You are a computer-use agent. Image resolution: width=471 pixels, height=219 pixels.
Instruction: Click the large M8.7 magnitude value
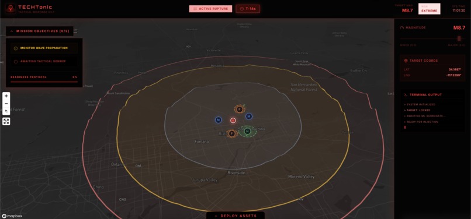pos(459,28)
